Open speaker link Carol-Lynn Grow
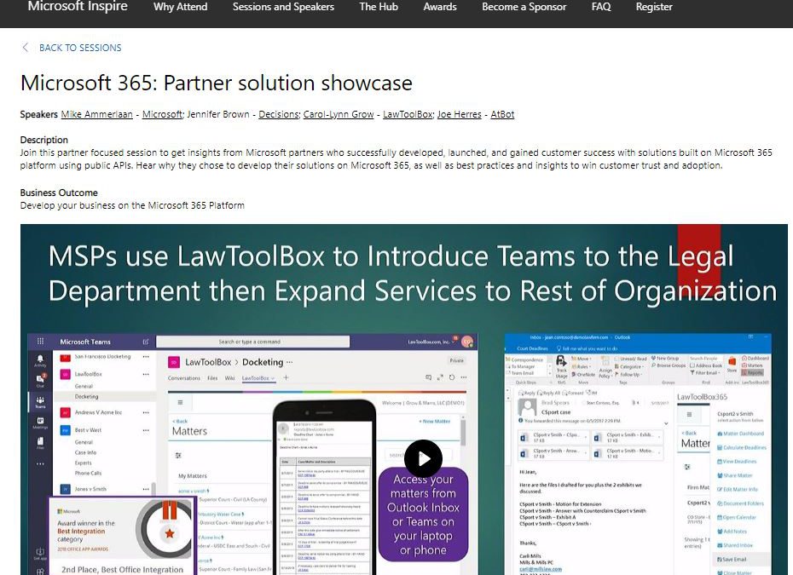Viewport: 793px width, 575px height. click(x=339, y=114)
